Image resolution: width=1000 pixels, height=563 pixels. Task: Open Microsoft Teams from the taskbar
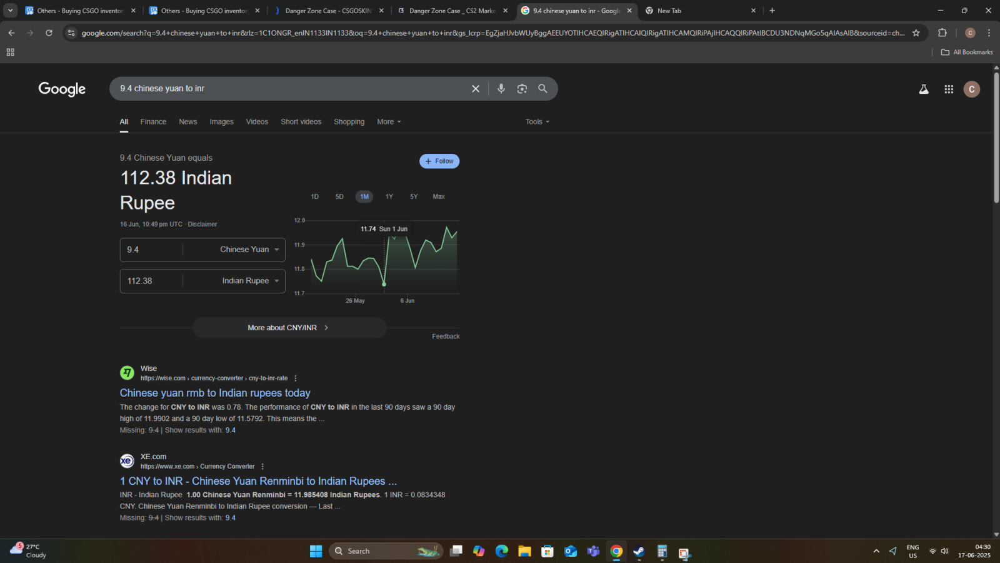point(593,551)
